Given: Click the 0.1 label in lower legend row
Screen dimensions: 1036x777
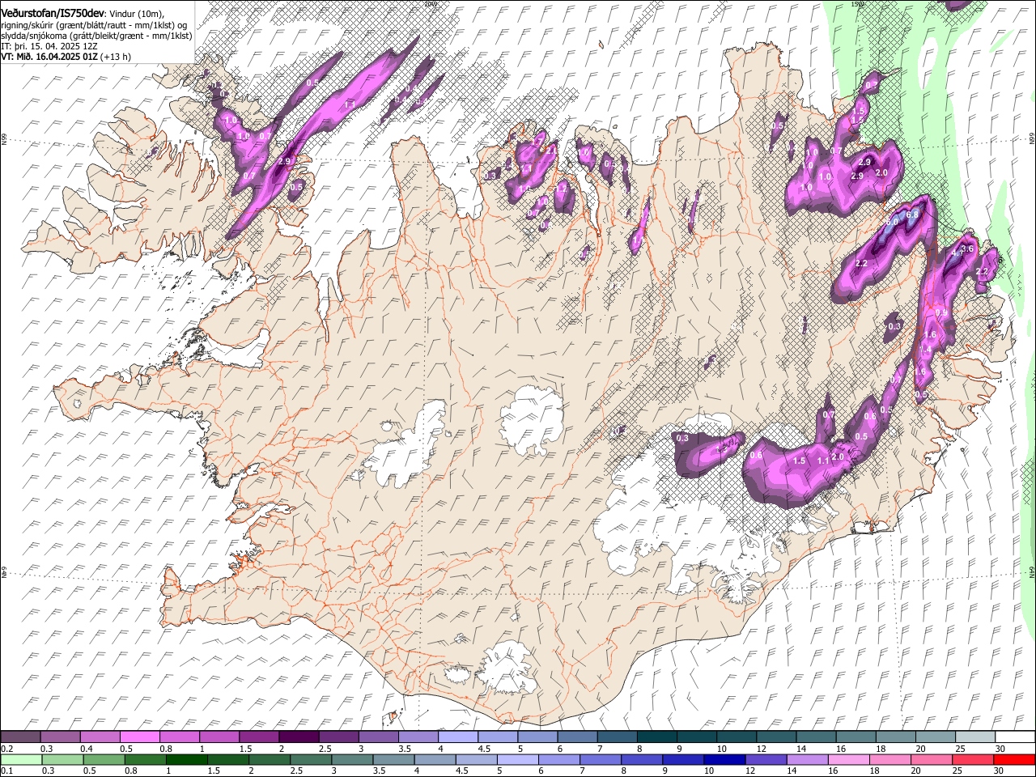Looking at the screenshot, I should 7,771.
